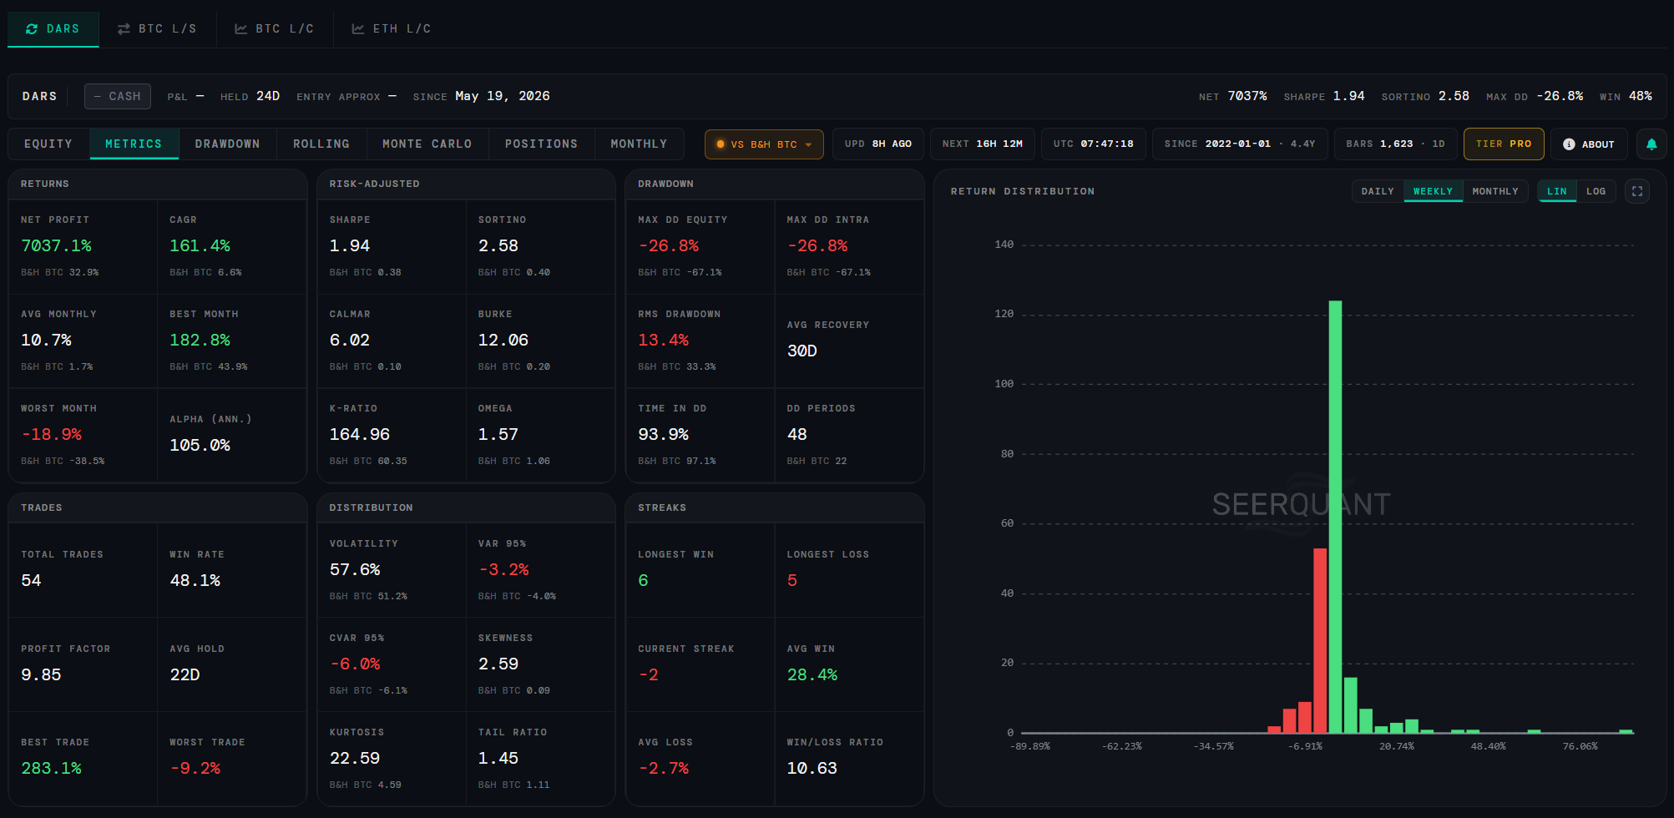This screenshot has width=1674, height=818.
Task: Toggle chart scale to LOG
Action: click(x=1596, y=191)
